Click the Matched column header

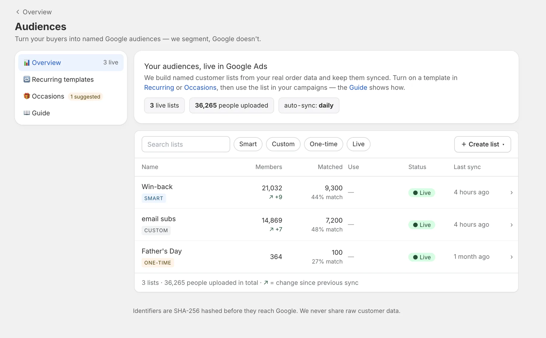[x=330, y=167]
